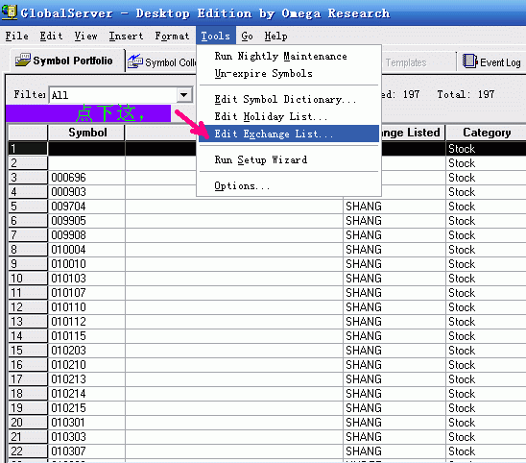
Task: Click symbol cell 010103
Action: tap(86, 278)
